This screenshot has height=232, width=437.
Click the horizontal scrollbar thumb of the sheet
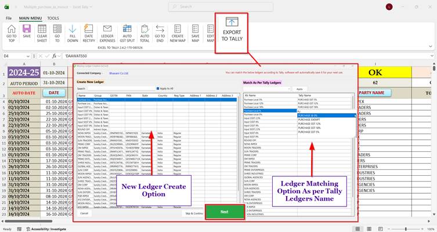click(x=28, y=222)
